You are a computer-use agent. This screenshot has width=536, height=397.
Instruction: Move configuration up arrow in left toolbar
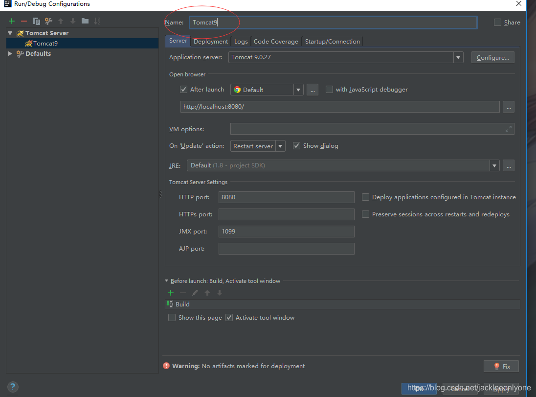click(61, 21)
